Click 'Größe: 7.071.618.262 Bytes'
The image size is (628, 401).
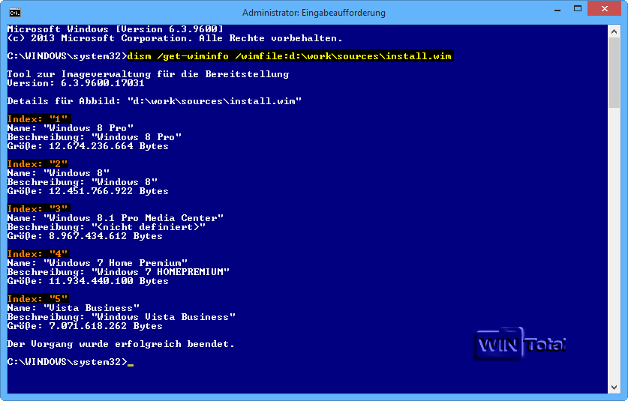(x=85, y=326)
